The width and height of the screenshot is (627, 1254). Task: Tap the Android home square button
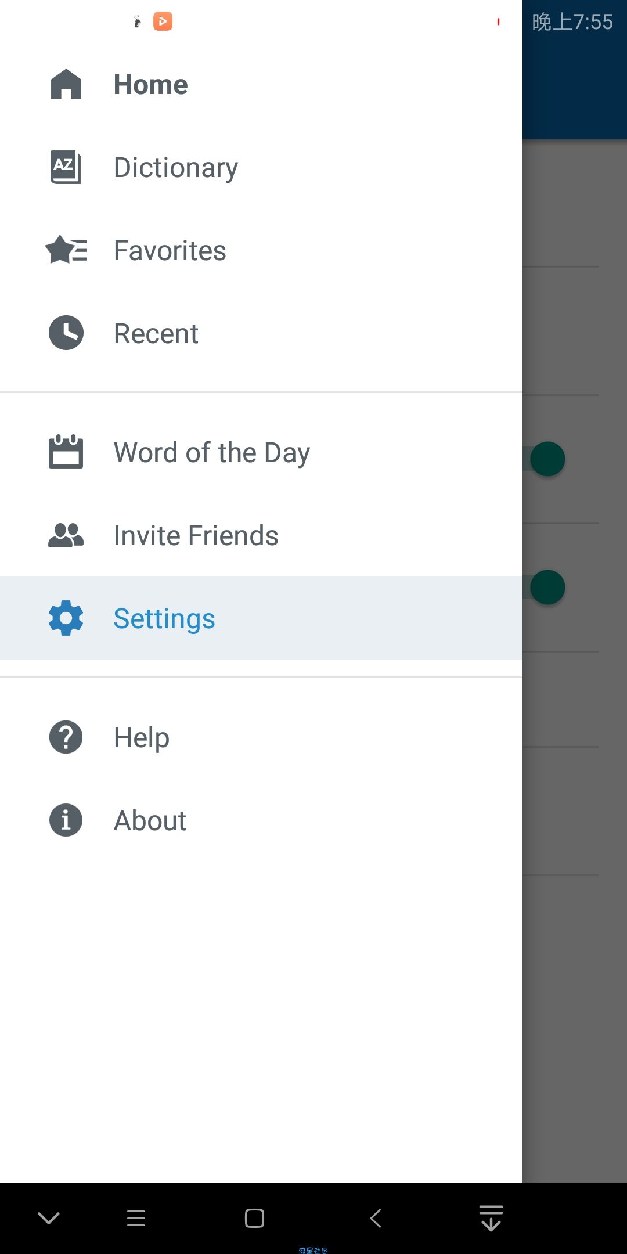click(x=254, y=1218)
